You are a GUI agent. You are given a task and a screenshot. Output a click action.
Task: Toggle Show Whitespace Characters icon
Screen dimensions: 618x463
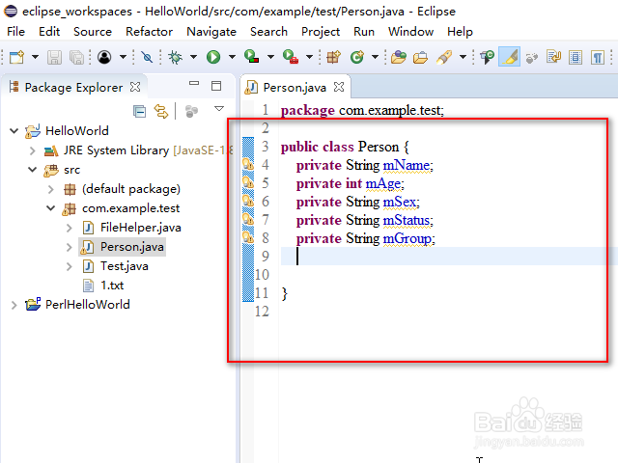pos(598,58)
